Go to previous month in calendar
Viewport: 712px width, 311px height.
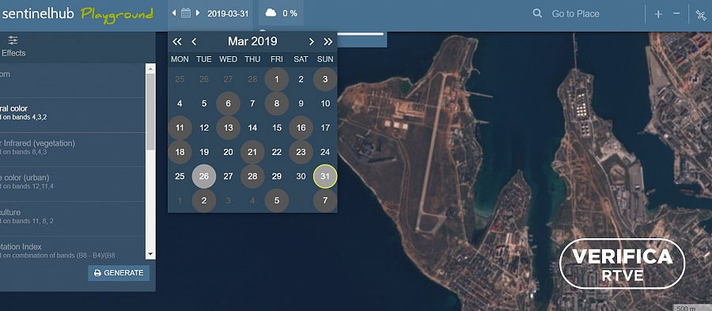coord(194,42)
